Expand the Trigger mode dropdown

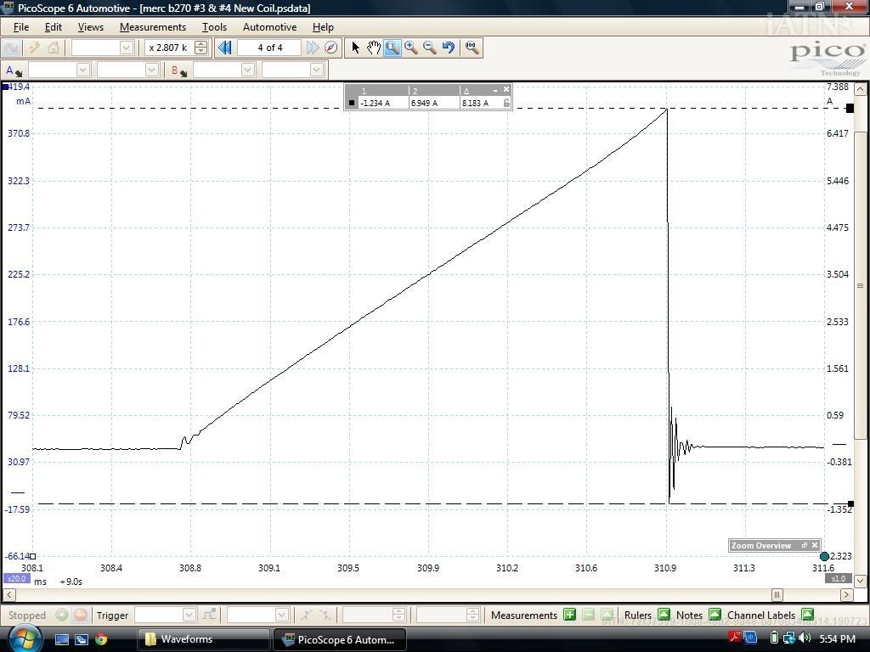tap(189, 615)
